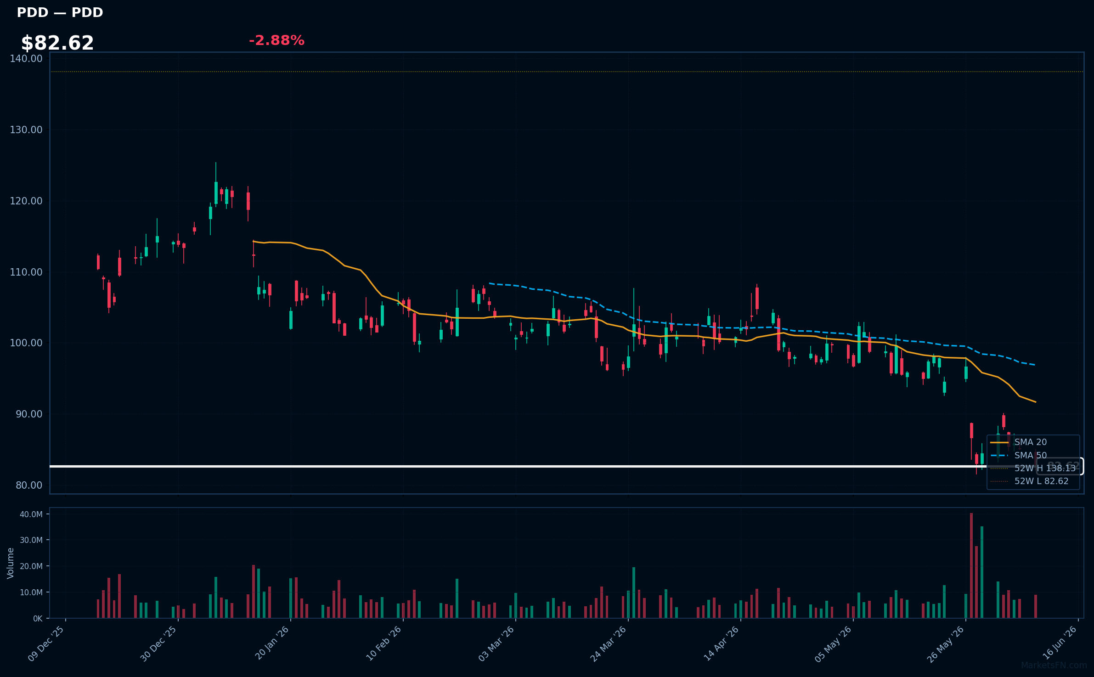Select the $82.62 current price text
The image size is (1094, 677).
57,43
